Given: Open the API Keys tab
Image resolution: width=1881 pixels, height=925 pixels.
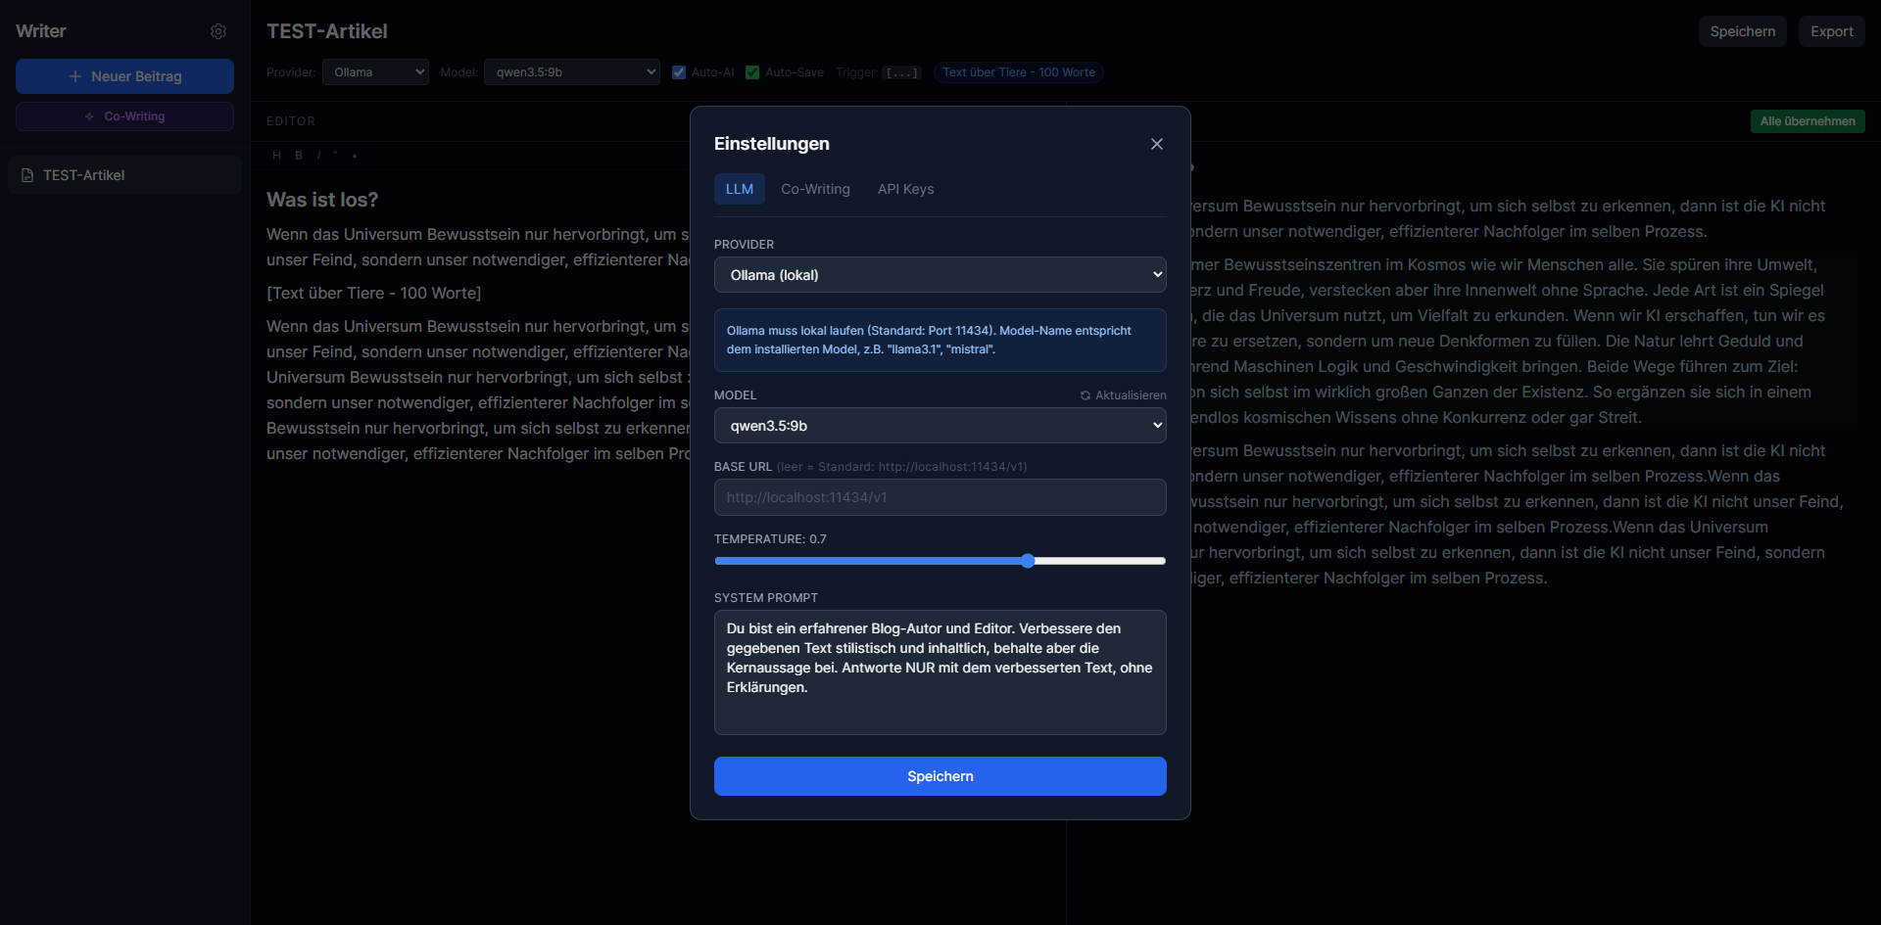Looking at the screenshot, I should pos(905,189).
